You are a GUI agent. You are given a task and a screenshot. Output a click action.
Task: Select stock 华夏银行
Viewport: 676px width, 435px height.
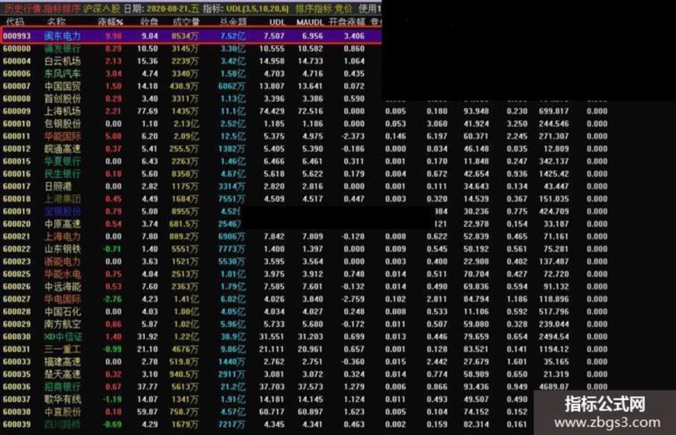coord(62,161)
